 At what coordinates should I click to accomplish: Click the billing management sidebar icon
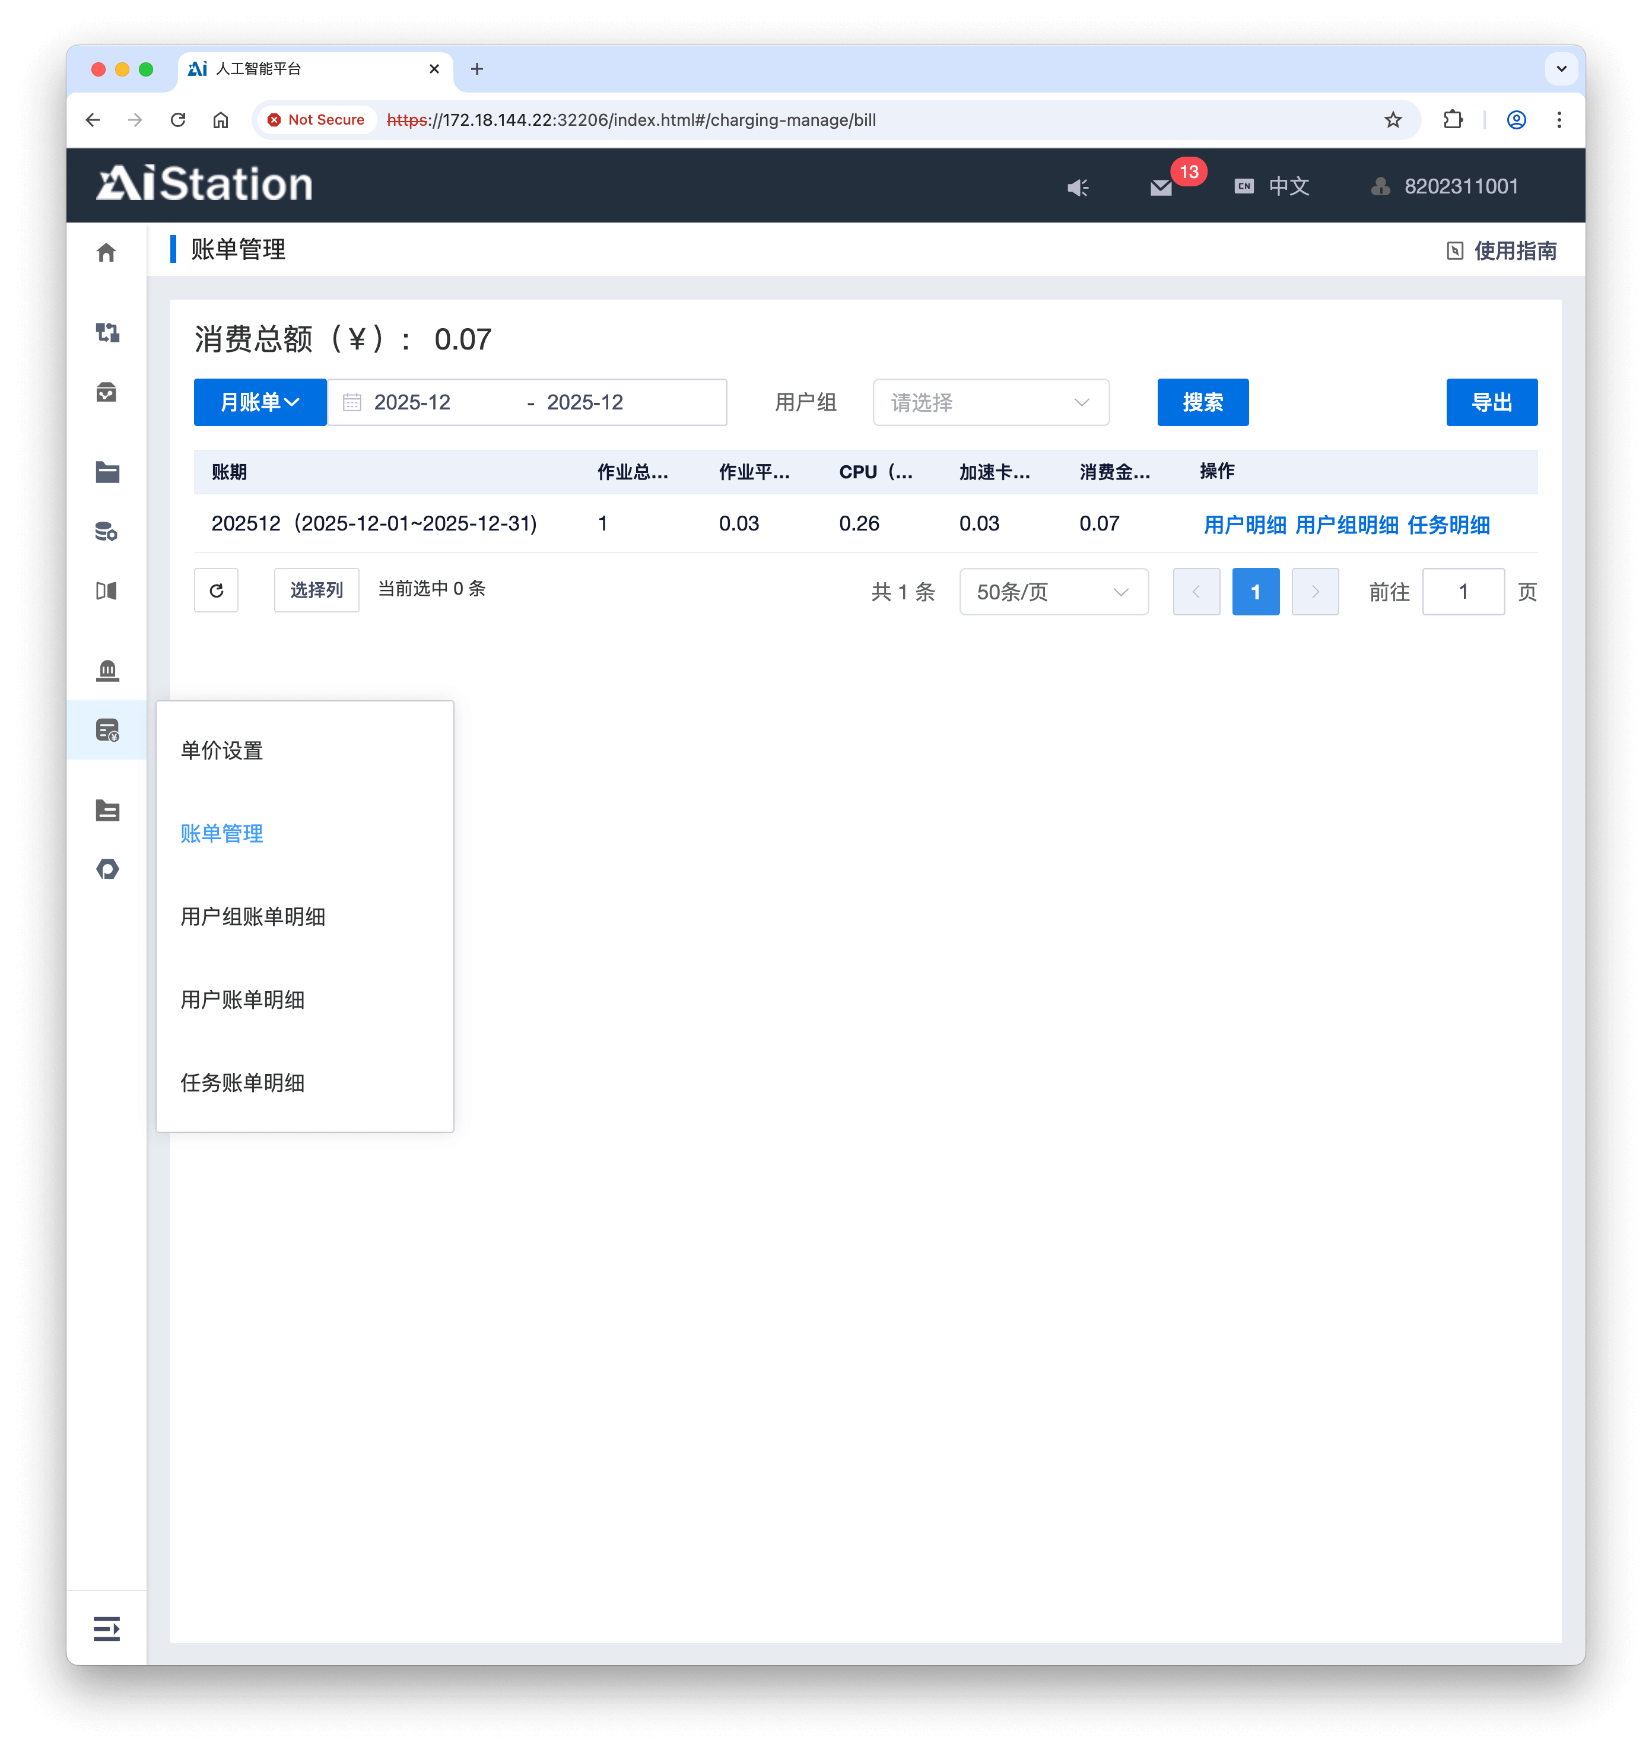click(x=107, y=730)
